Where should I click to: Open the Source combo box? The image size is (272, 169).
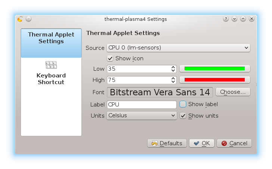[x=178, y=48]
